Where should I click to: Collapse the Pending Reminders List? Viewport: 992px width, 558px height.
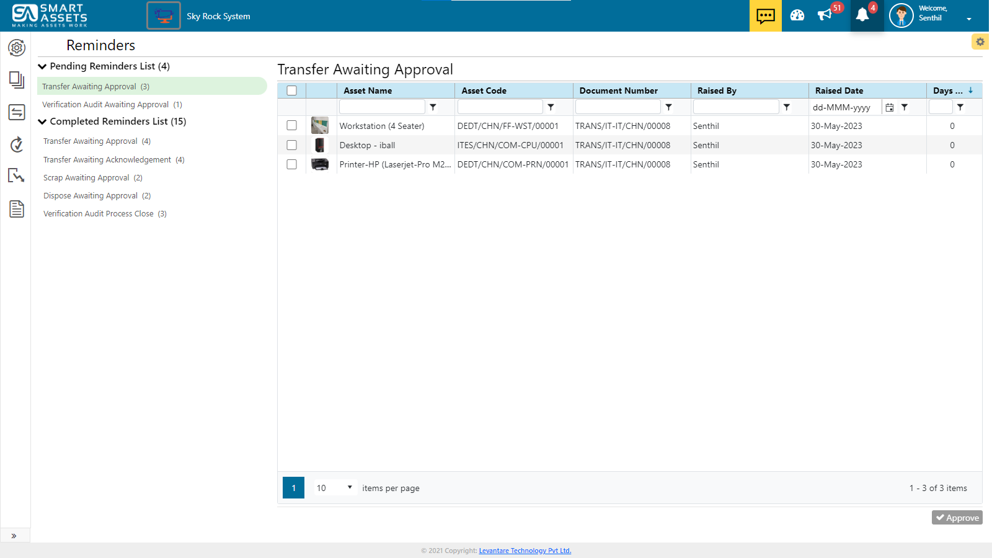(x=43, y=66)
